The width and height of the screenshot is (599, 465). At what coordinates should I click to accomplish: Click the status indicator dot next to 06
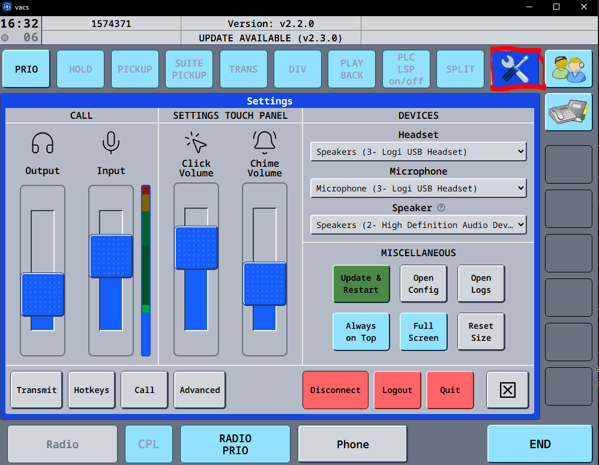click(5, 38)
